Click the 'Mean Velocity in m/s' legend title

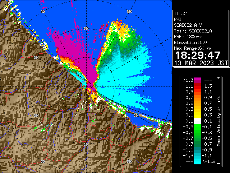tap(218, 121)
